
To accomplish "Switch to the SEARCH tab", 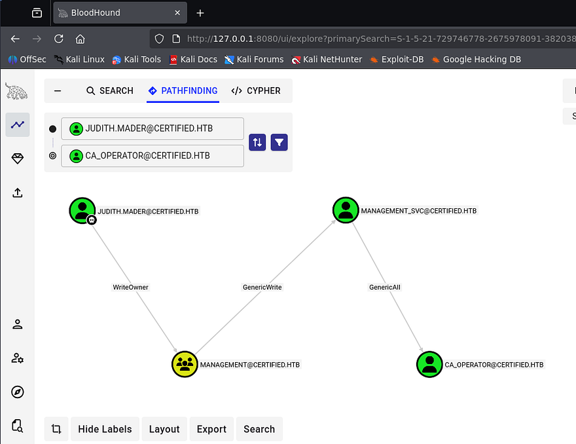I will 109,91.
